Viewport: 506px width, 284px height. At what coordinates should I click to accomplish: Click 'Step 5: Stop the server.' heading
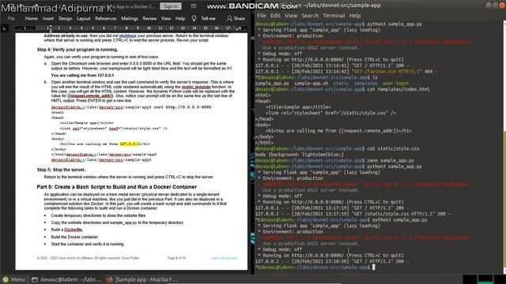click(x=62, y=170)
